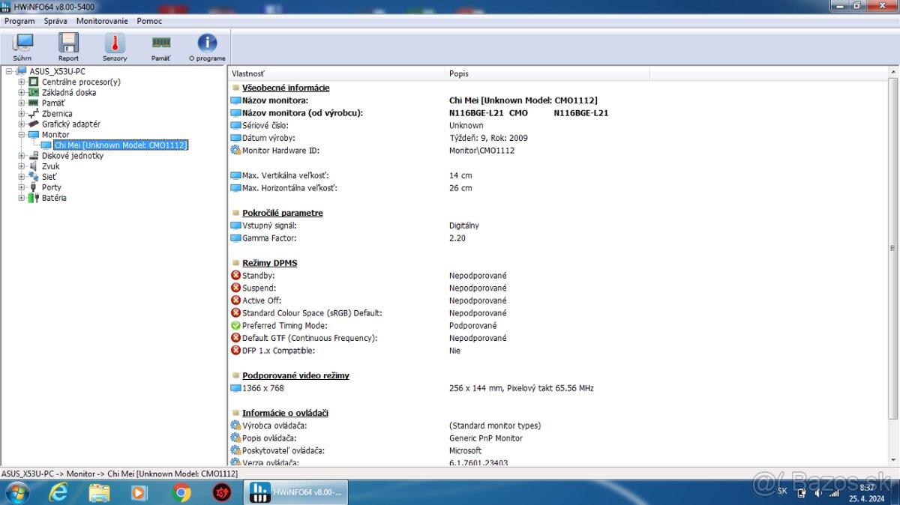Select the Chi Mei monitor tree item

pyautogui.click(x=120, y=145)
